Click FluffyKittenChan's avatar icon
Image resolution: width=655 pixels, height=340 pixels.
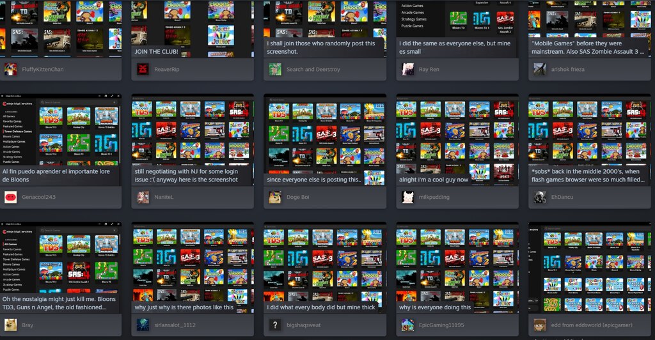pos(11,69)
